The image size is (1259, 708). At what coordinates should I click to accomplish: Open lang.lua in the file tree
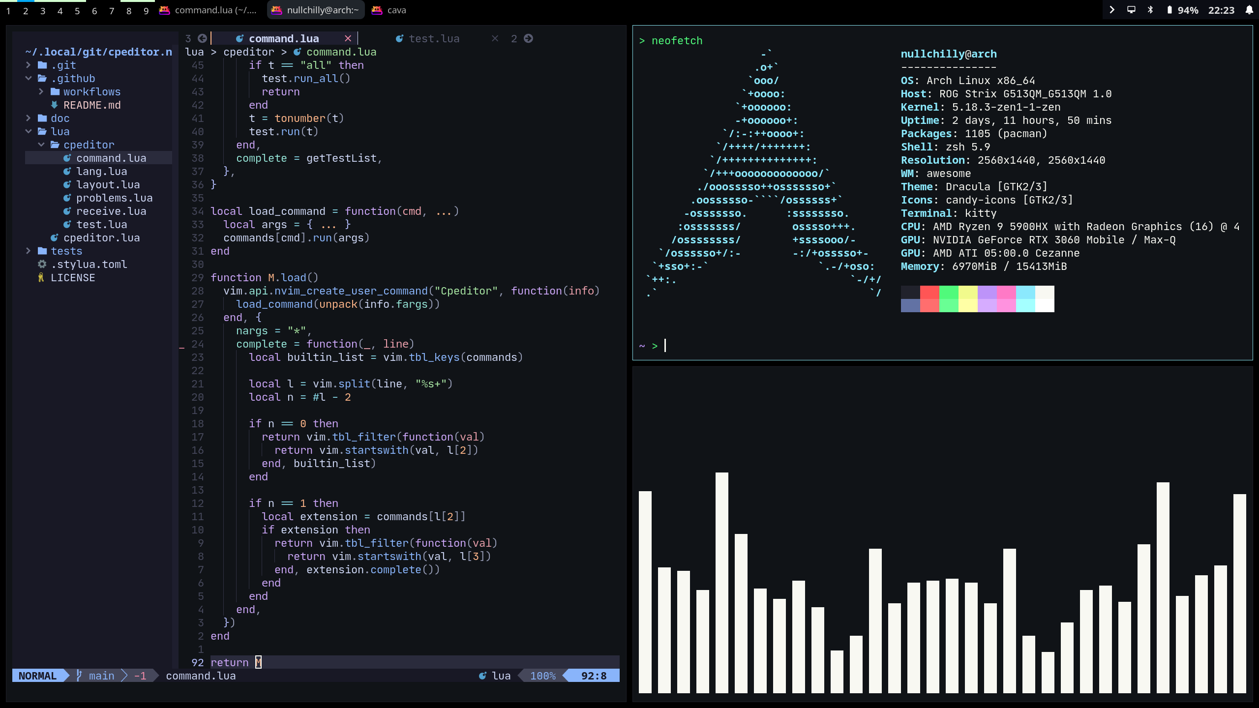click(x=101, y=171)
